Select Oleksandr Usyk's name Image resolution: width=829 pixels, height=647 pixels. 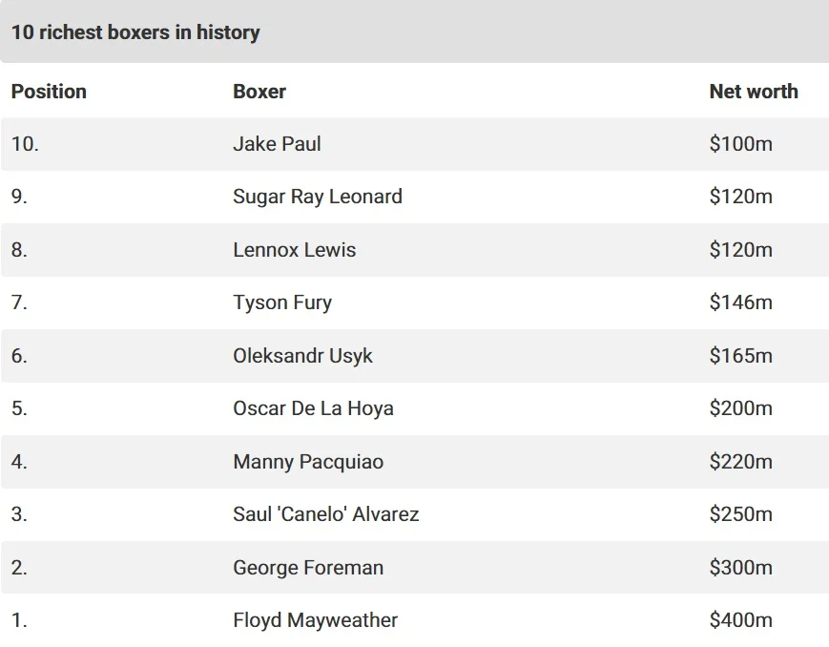pos(302,356)
